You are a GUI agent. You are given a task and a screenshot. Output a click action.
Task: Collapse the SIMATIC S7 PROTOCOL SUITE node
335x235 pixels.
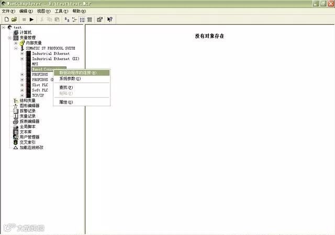point(16,48)
